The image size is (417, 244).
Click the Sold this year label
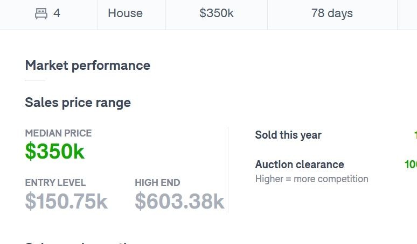pyautogui.click(x=288, y=135)
